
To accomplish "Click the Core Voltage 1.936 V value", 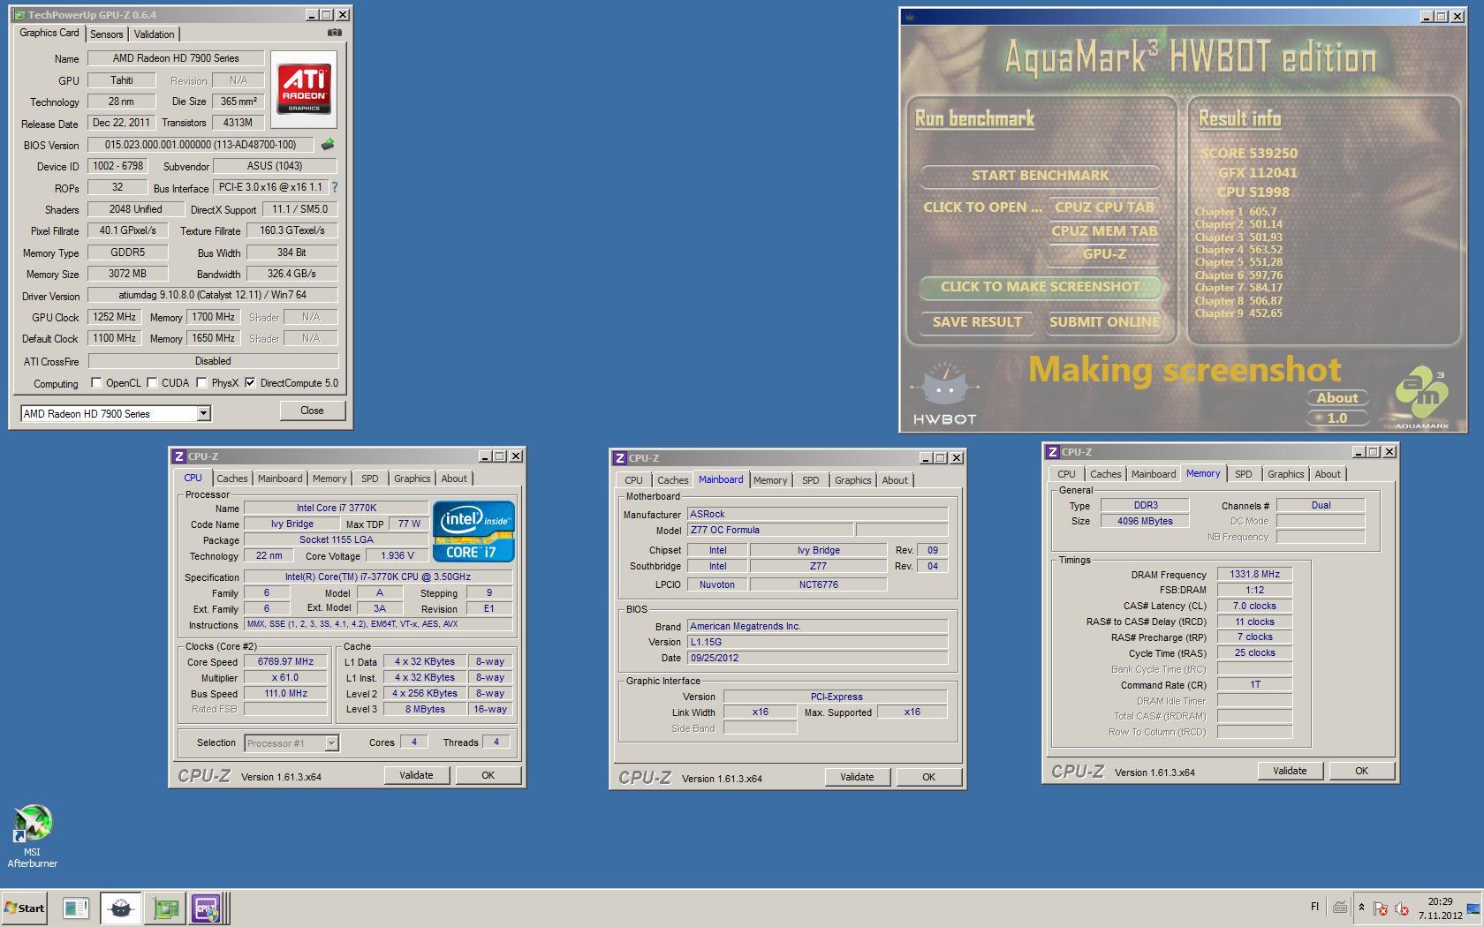I will [x=397, y=556].
